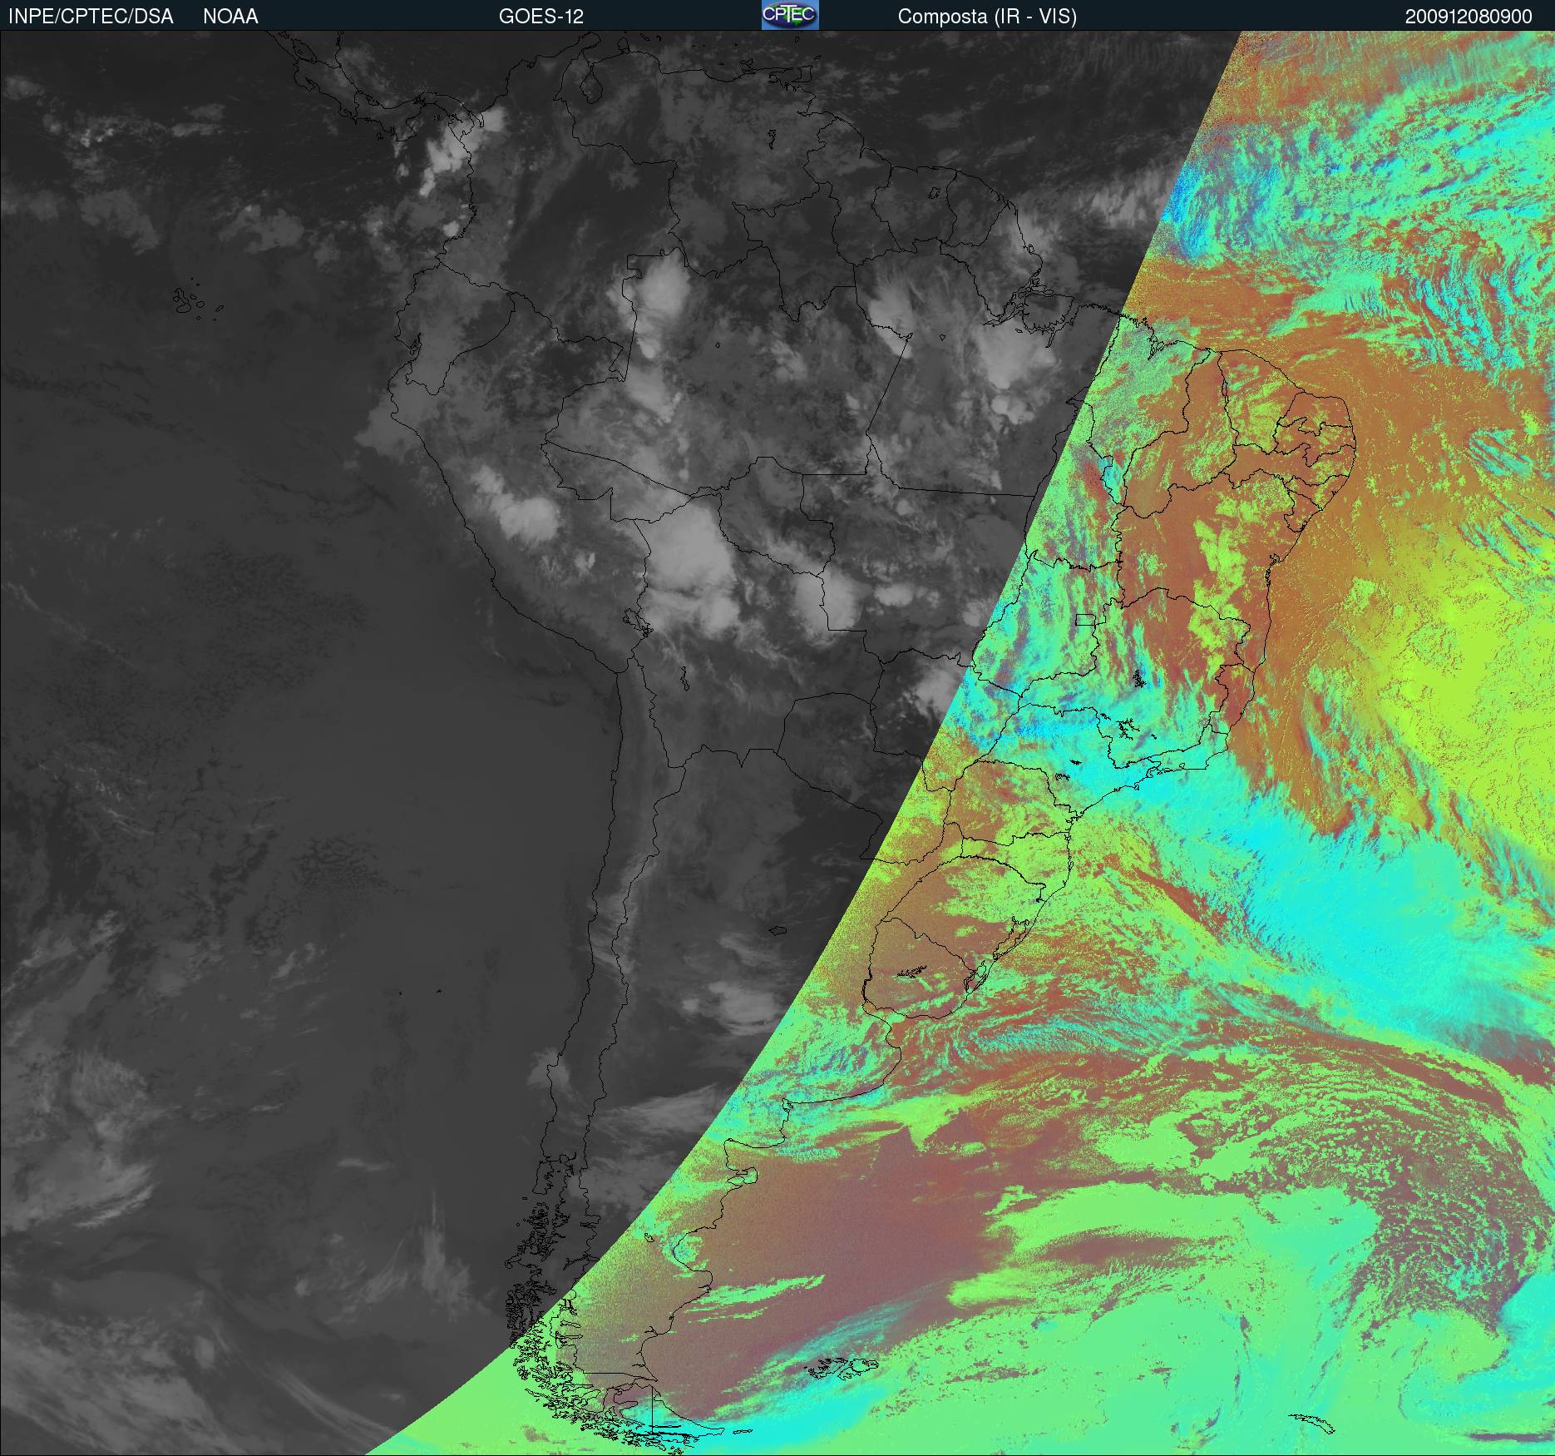Viewport: 1555px width, 1456px height.
Task: Select the NOAA label in header
Action: (230, 17)
